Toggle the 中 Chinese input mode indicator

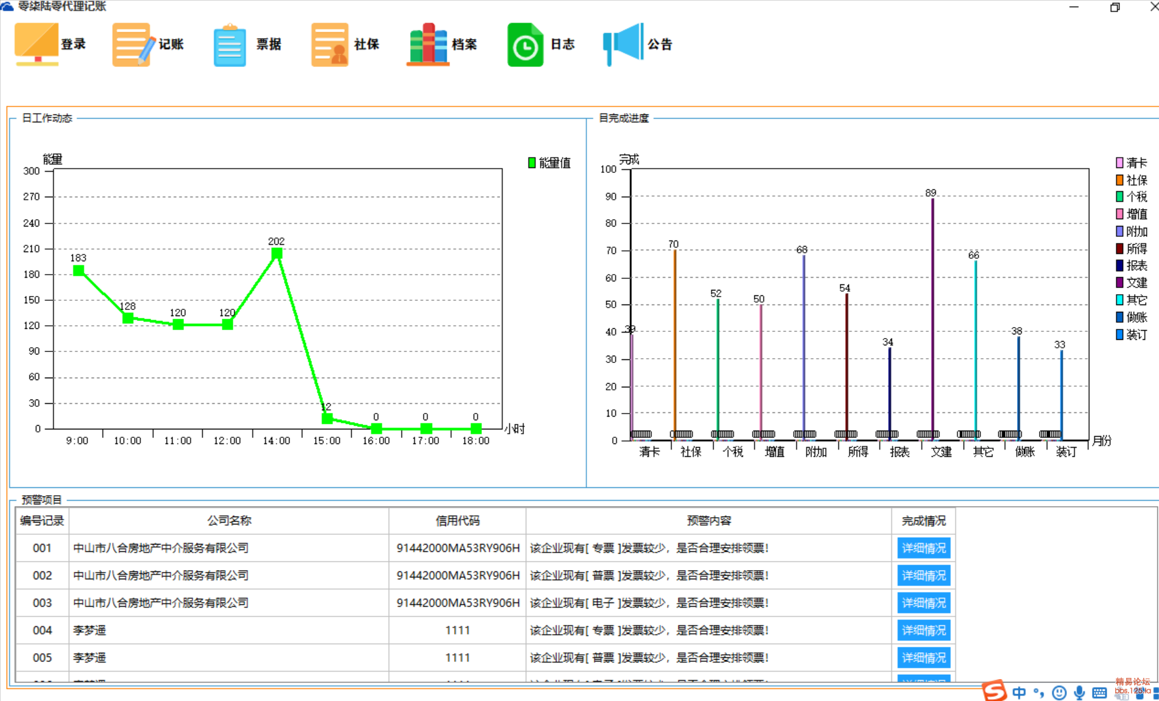click(x=1019, y=692)
